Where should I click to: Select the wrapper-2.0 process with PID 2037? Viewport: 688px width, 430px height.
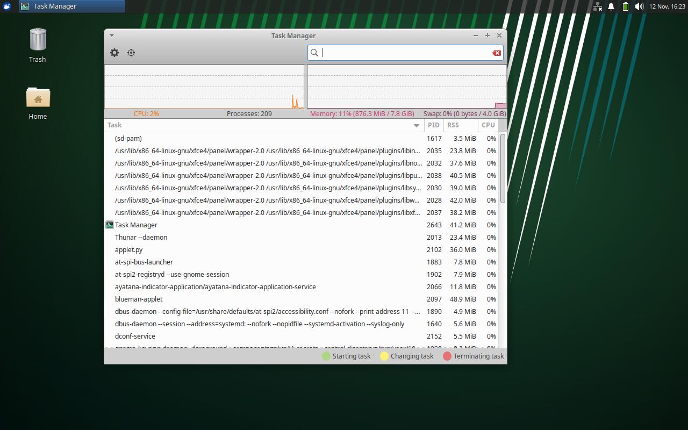[x=302, y=213]
